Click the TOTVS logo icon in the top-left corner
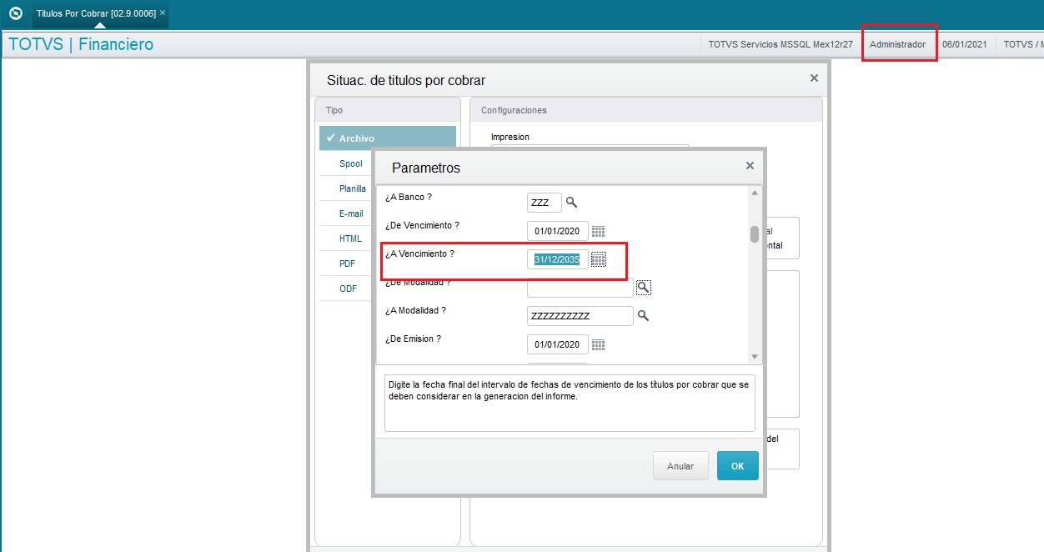The height and width of the screenshot is (552, 1044). click(x=15, y=13)
